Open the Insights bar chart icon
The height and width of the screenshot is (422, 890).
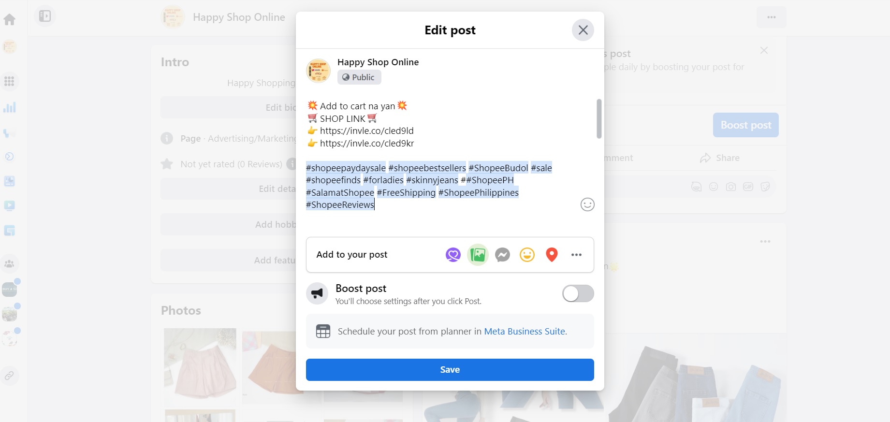click(10, 107)
